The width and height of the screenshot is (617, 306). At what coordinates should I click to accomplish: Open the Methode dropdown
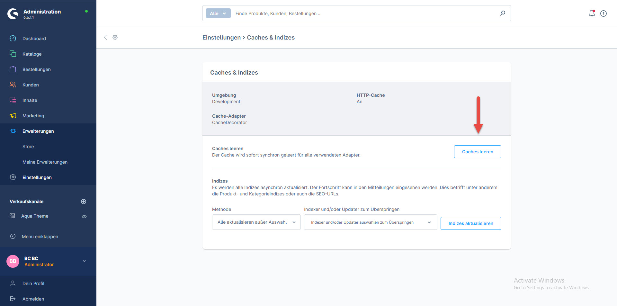(x=256, y=222)
